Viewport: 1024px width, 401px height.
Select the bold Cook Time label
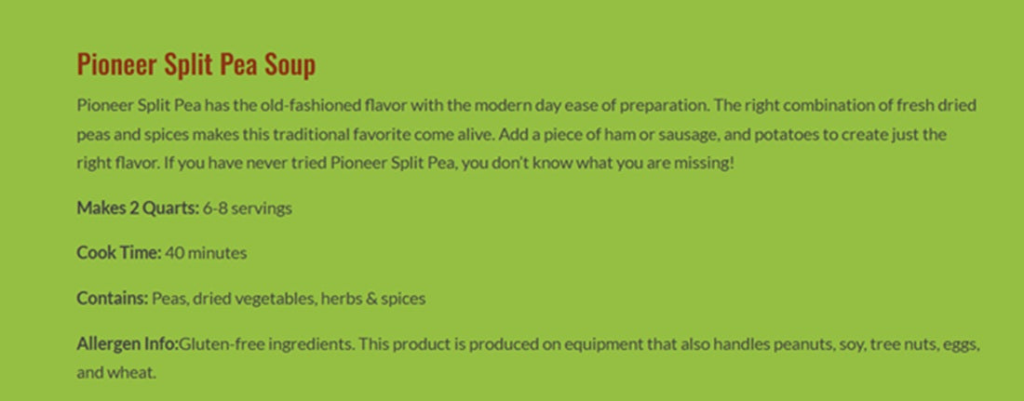(119, 253)
